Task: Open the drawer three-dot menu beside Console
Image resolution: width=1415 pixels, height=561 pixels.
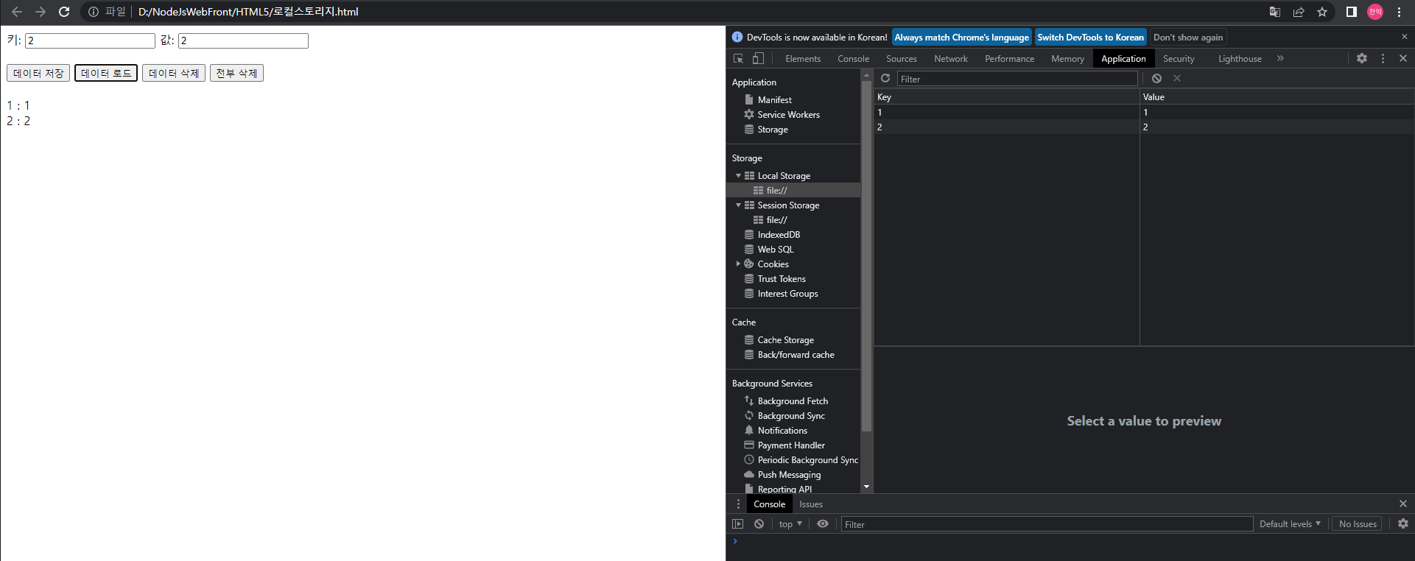Action: (738, 504)
